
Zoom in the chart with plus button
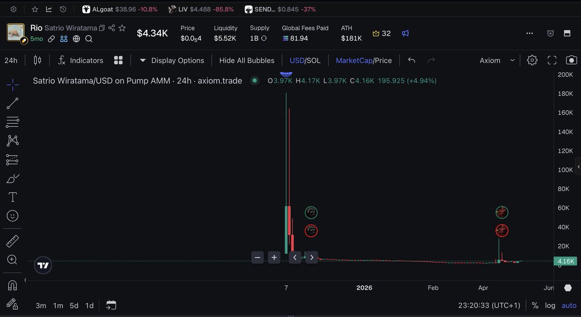[274, 258]
